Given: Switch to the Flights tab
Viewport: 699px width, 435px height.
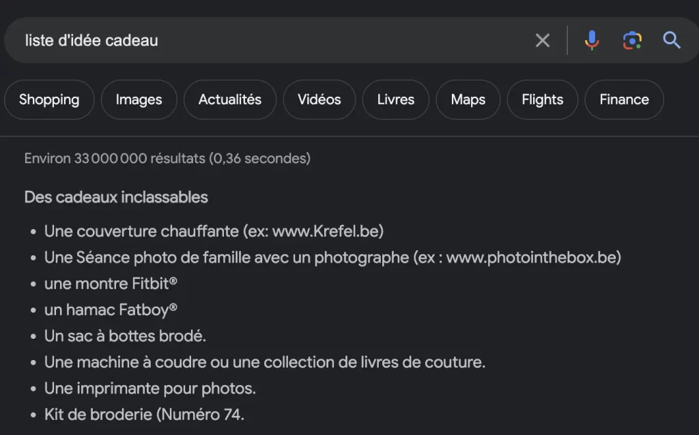Looking at the screenshot, I should pyautogui.click(x=542, y=100).
